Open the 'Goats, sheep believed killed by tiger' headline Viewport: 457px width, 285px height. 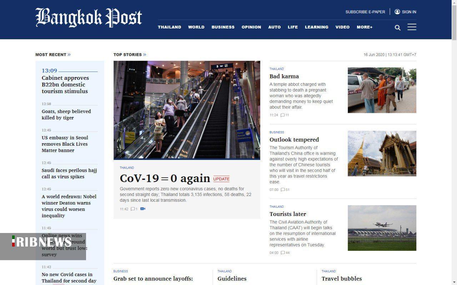66,114
